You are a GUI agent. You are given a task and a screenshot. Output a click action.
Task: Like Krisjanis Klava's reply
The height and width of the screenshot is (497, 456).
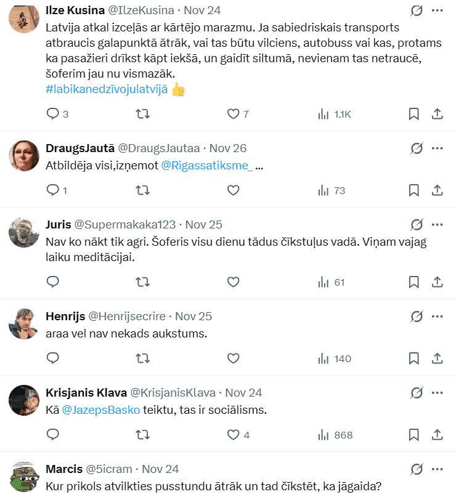pos(233,435)
